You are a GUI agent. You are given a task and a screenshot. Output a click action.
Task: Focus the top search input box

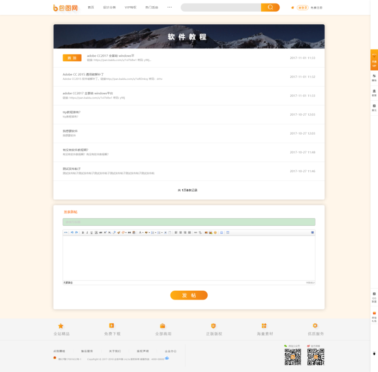[x=221, y=8]
